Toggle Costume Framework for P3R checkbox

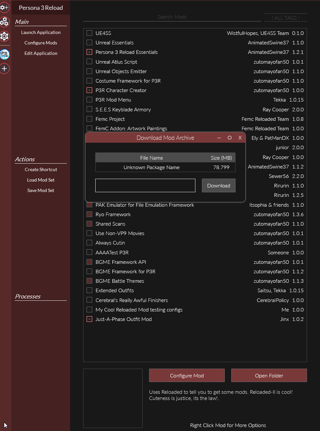(89, 81)
